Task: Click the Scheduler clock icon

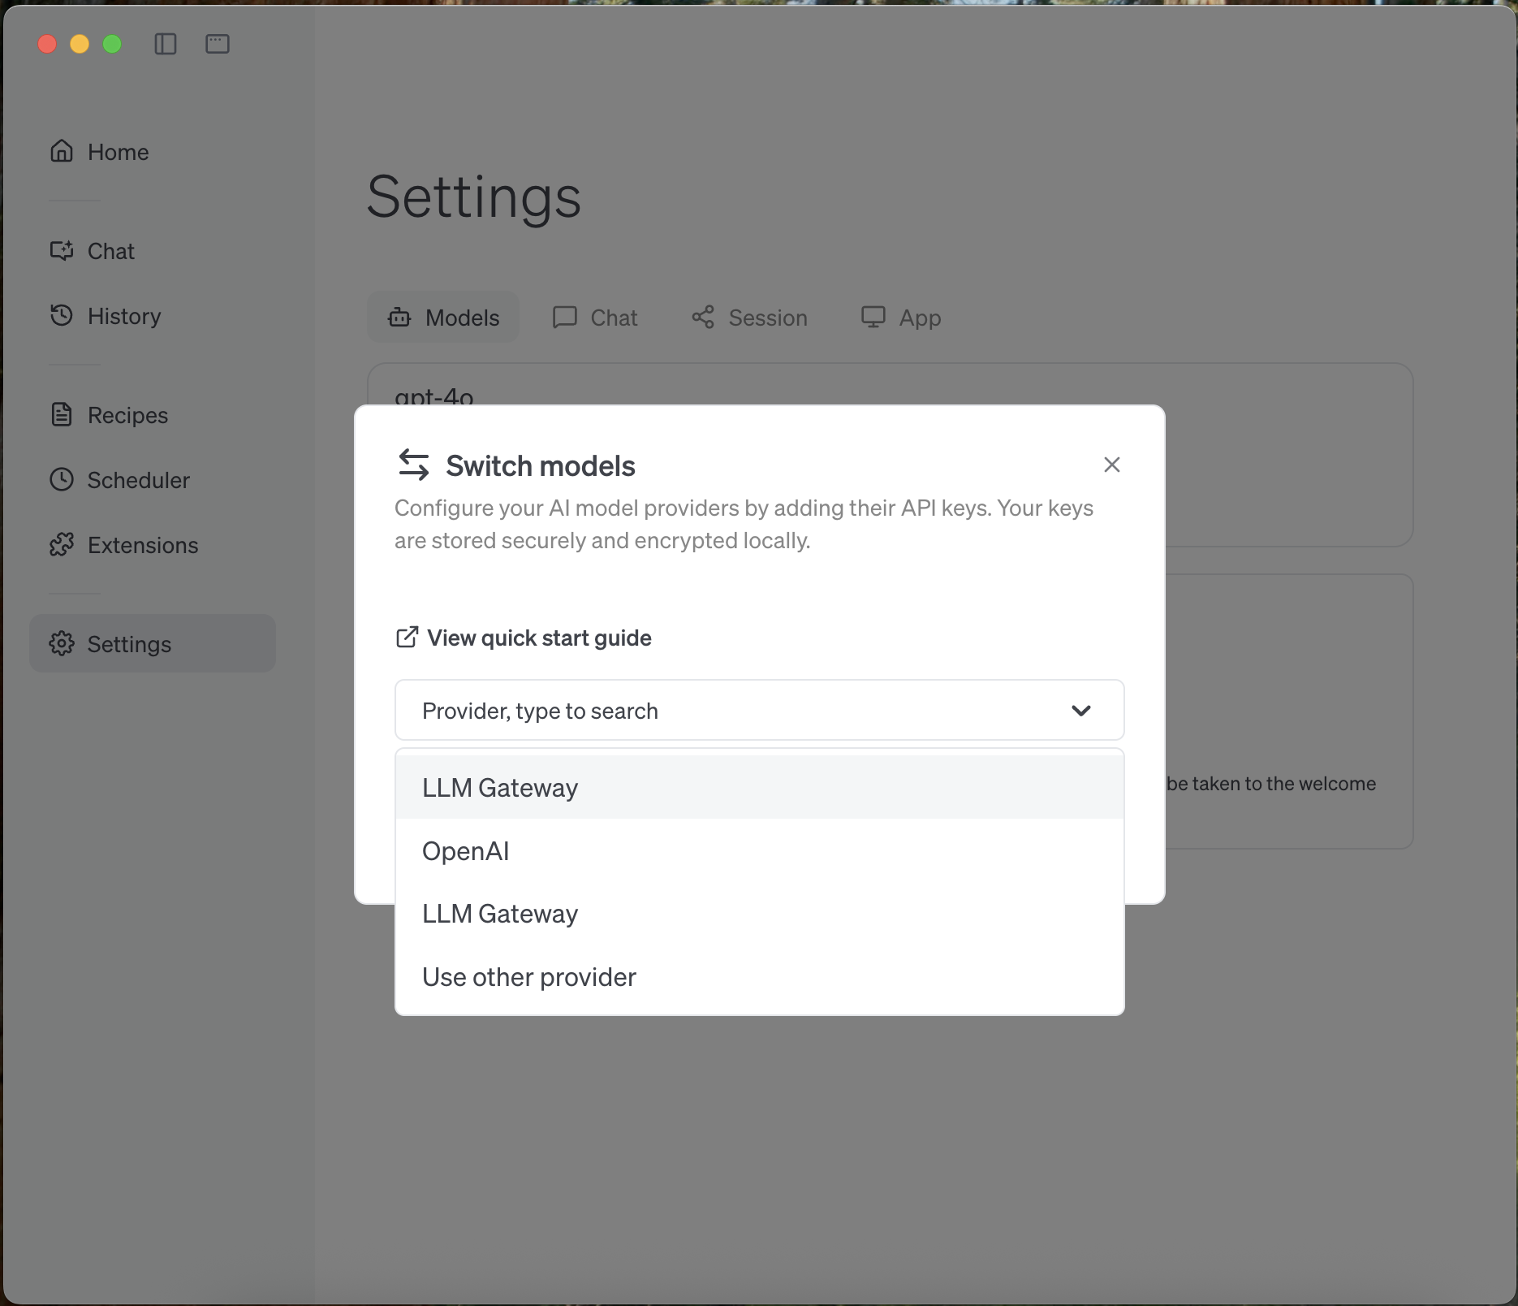Action: 62,479
